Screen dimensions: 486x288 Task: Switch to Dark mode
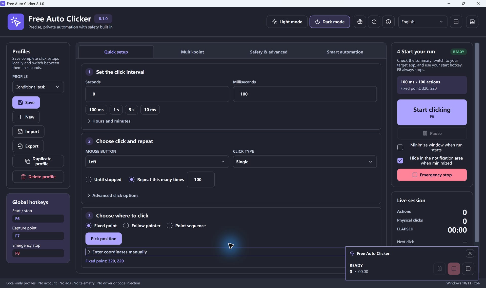click(330, 22)
